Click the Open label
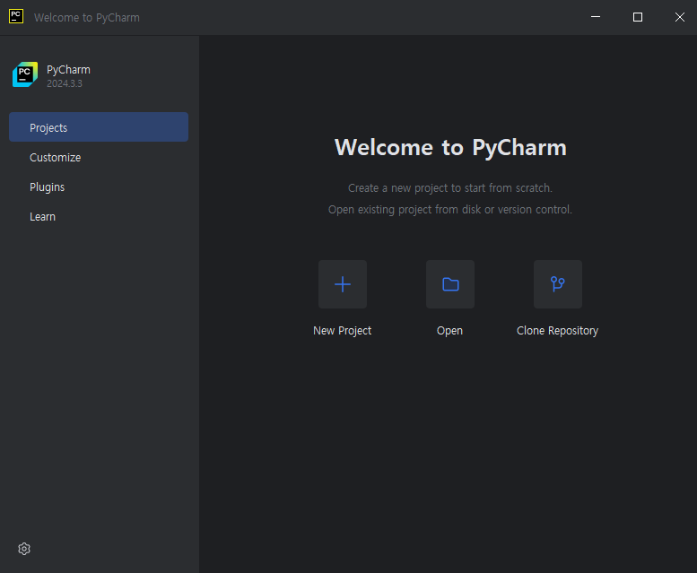Image resolution: width=697 pixels, height=573 pixels. [449, 331]
